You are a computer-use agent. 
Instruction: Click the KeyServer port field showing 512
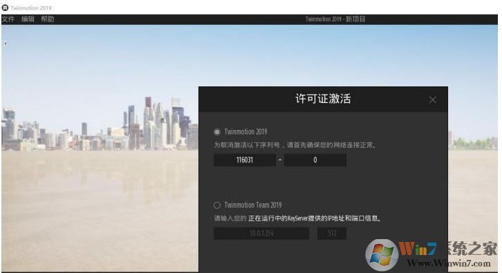tap(332, 234)
